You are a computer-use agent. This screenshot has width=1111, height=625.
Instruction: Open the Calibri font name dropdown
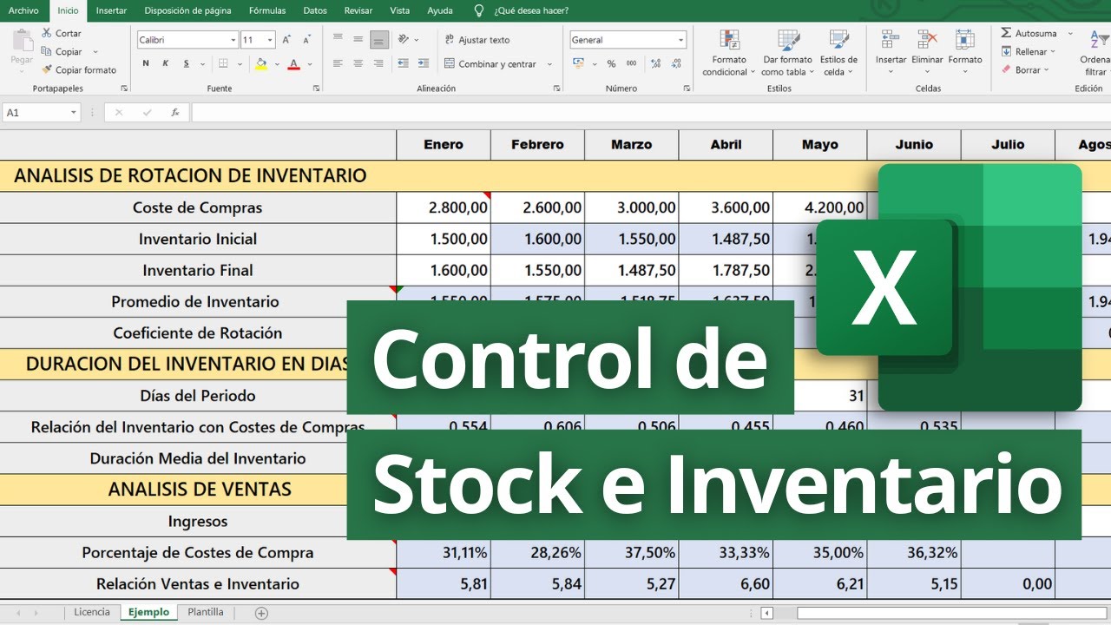pos(233,40)
